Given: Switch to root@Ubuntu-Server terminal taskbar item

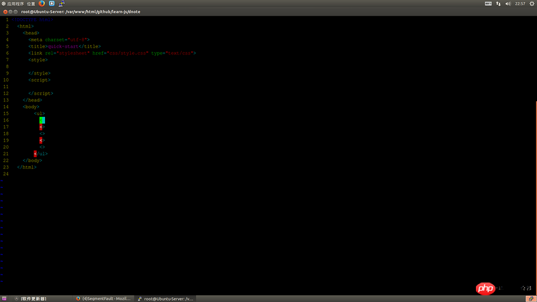Looking at the screenshot, I should pyautogui.click(x=166, y=299).
